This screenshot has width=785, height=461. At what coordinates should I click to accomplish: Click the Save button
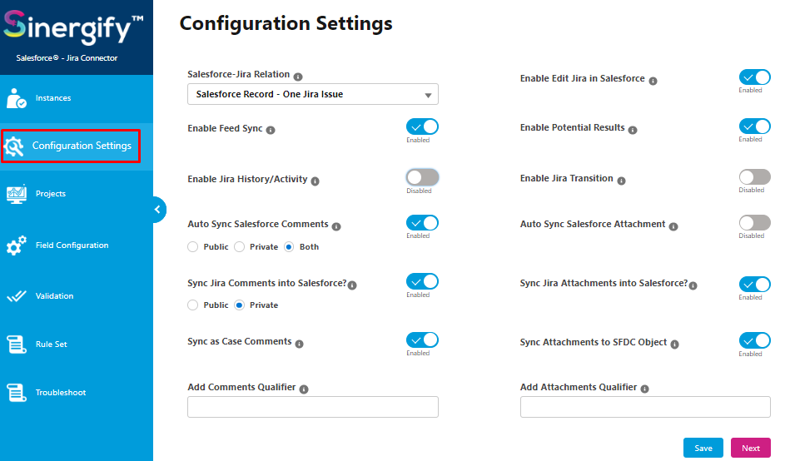[703, 448]
